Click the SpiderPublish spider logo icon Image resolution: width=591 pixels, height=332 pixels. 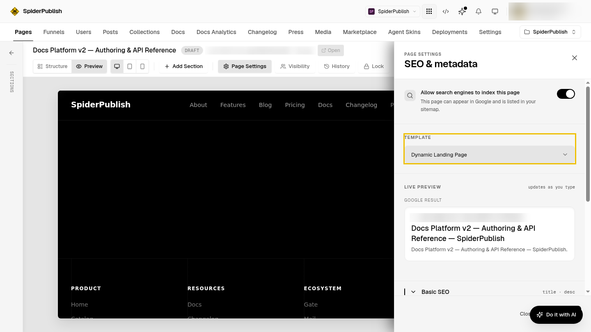pyautogui.click(x=15, y=11)
